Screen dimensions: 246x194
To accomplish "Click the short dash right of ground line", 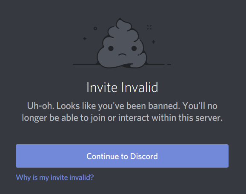I will (x=169, y=65).
